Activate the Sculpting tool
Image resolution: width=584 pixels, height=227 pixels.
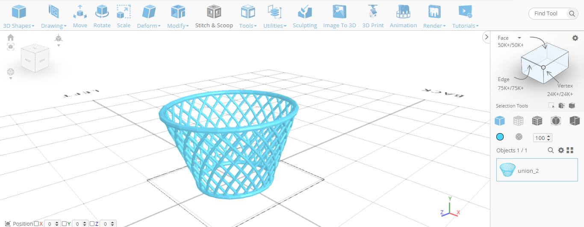tap(305, 16)
